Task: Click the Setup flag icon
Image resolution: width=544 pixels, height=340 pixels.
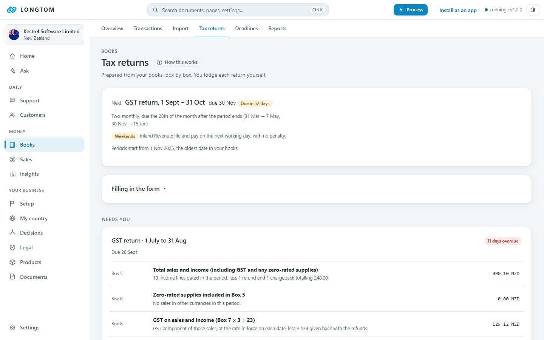Action: pos(12,204)
